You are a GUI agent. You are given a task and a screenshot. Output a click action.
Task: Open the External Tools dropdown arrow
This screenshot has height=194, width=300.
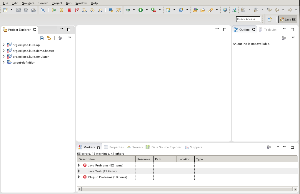pyautogui.click(x=160, y=10)
